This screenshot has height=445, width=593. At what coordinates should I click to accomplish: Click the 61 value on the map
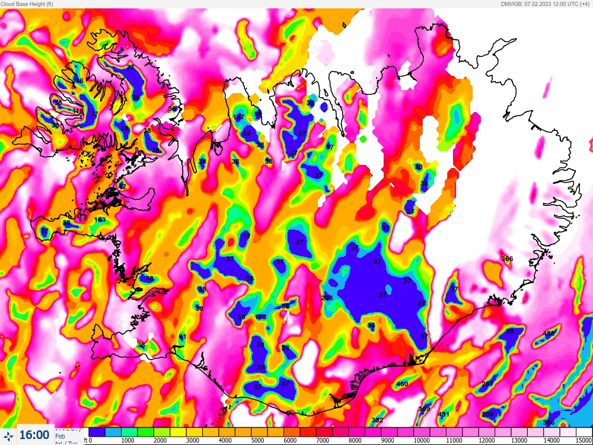coord(183,336)
